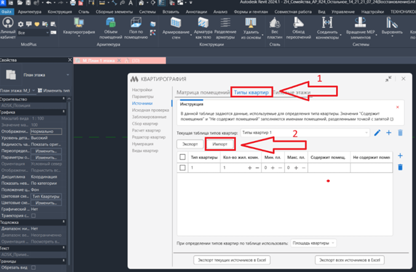The height and width of the screenshot is (272, 416).
Task: Click the Open folder icon in quick access toolbar
Action: (x=20, y=3)
